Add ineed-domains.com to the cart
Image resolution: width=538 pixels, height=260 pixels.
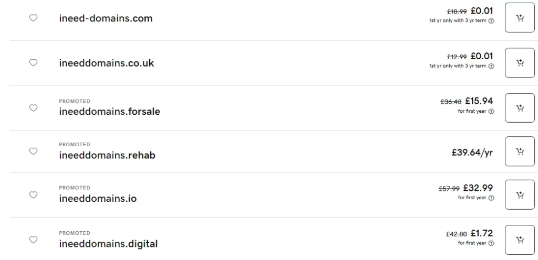(x=520, y=18)
